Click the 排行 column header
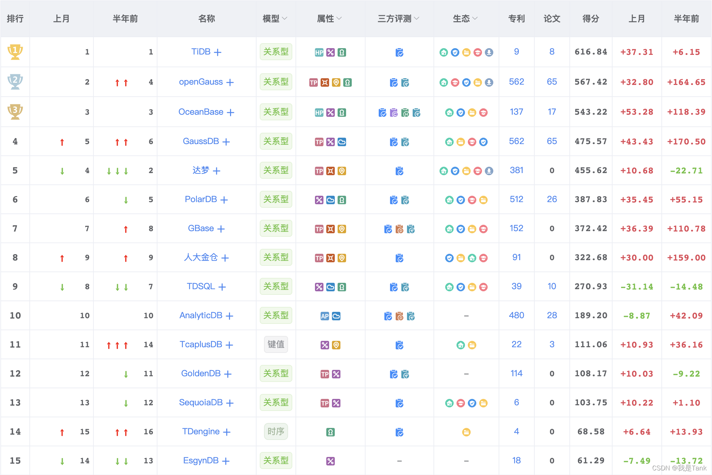Screen dimensions: 712x475 pos(15,18)
